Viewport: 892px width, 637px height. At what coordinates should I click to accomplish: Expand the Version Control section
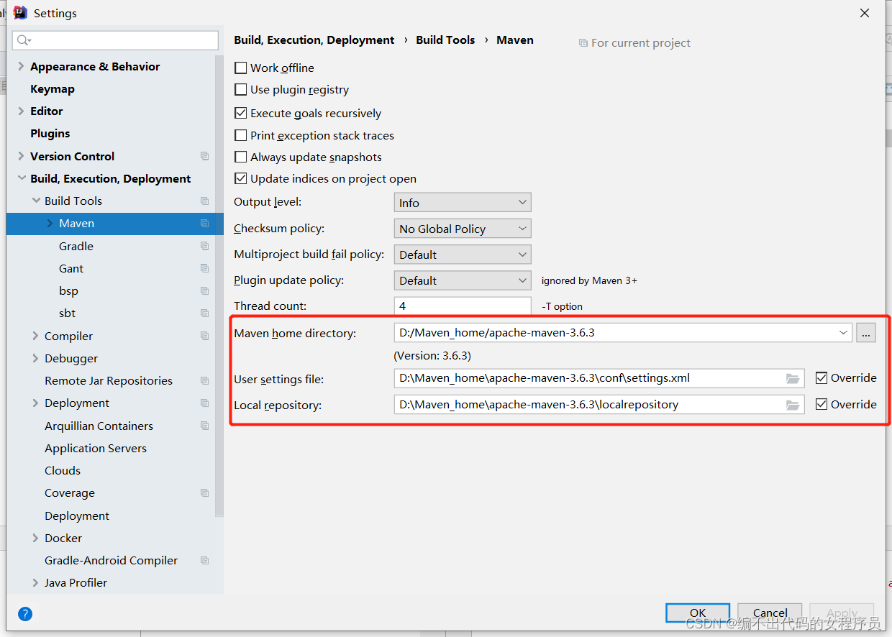tap(21, 156)
